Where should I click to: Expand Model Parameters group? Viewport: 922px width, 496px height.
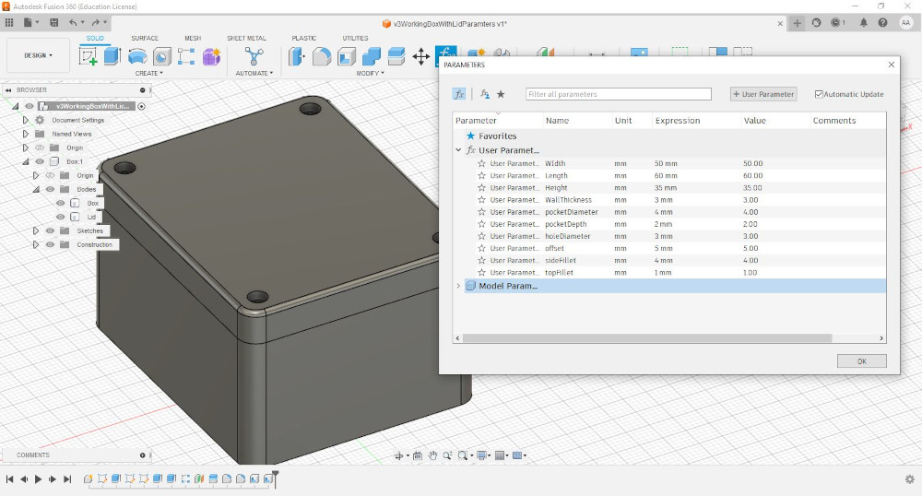[458, 286]
